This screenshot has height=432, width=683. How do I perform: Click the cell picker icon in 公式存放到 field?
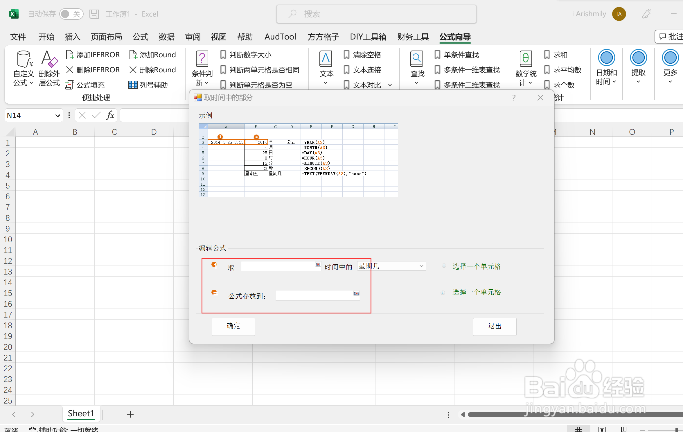point(356,293)
